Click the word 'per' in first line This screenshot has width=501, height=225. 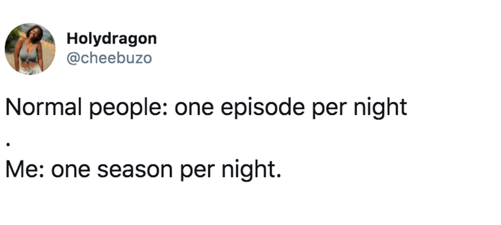click(329, 110)
